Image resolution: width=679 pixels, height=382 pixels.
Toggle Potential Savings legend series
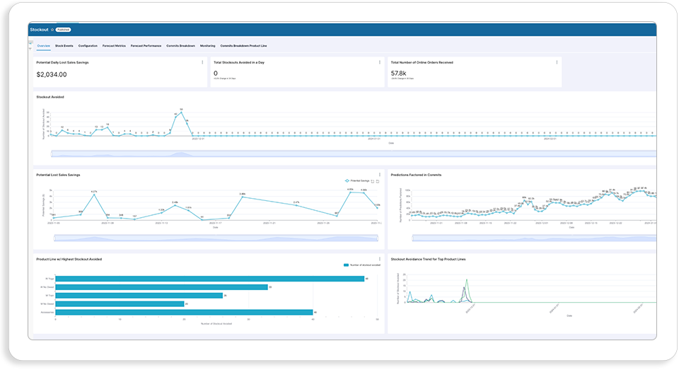pyautogui.click(x=357, y=180)
